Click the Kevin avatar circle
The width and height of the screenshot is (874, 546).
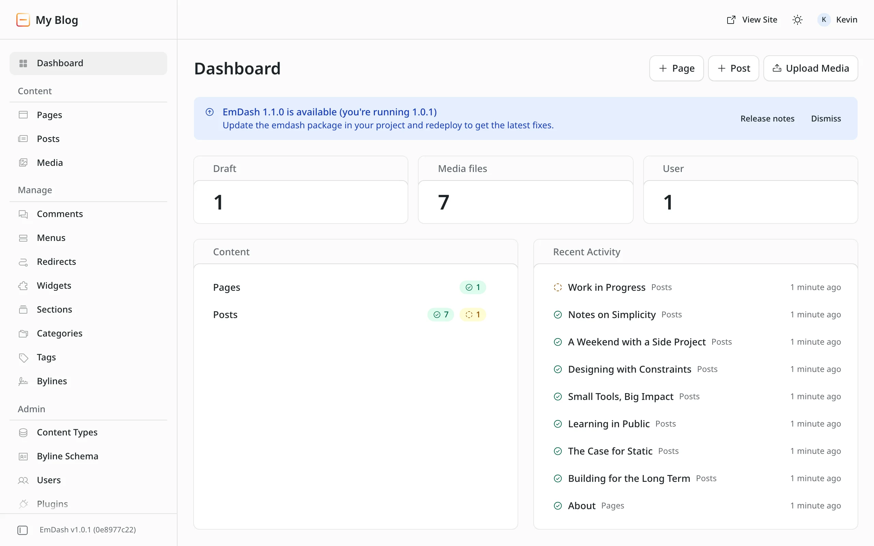point(824,19)
